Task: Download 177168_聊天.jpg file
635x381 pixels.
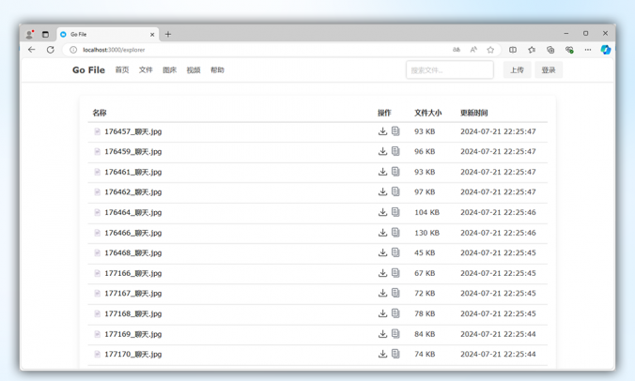Action: tap(382, 313)
